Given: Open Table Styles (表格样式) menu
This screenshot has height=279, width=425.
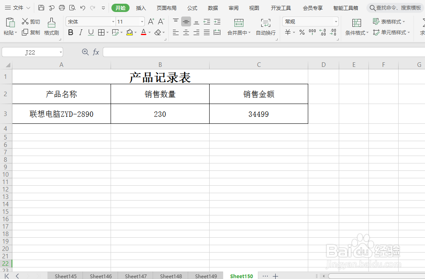Looking at the screenshot, I should click(x=389, y=21).
